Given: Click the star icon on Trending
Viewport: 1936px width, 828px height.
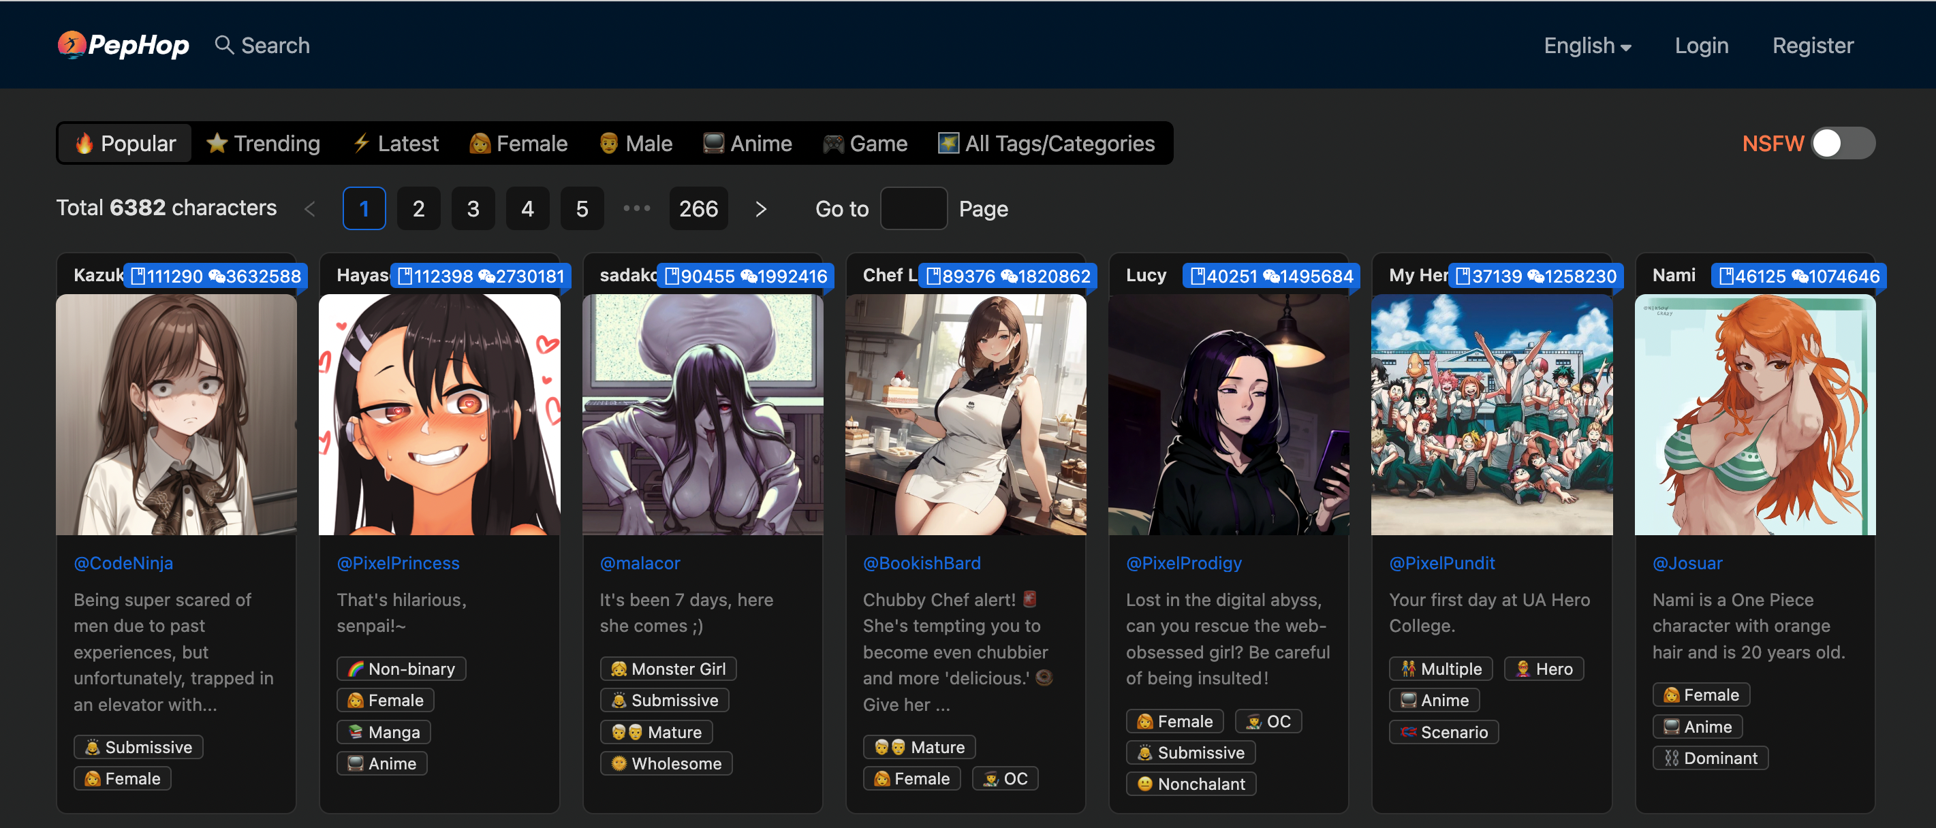Looking at the screenshot, I should point(217,143).
